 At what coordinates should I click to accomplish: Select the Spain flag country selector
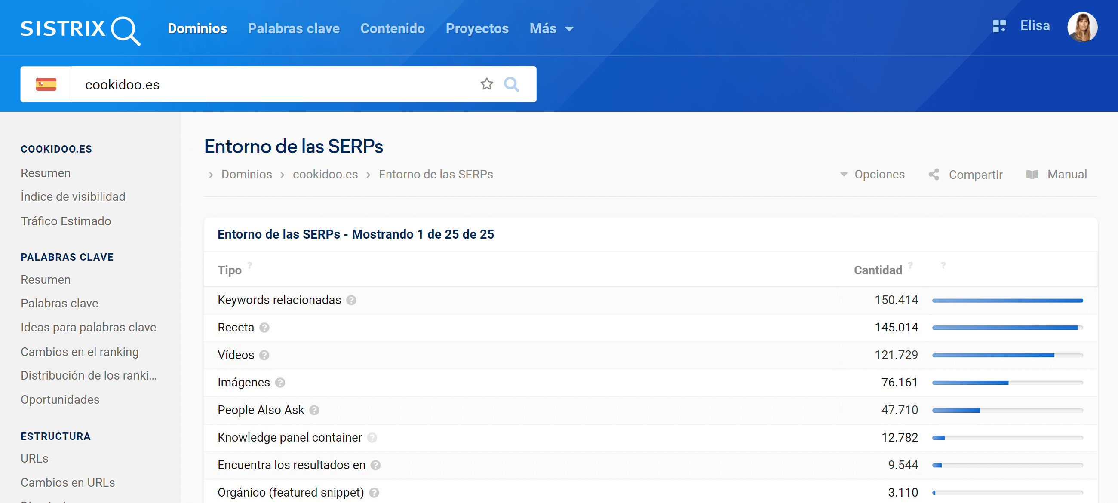tap(46, 84)
